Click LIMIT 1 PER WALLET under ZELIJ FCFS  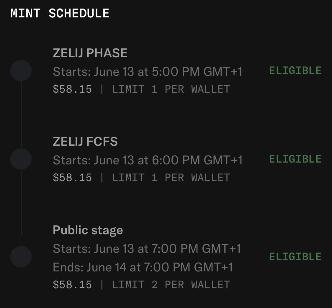171,178
